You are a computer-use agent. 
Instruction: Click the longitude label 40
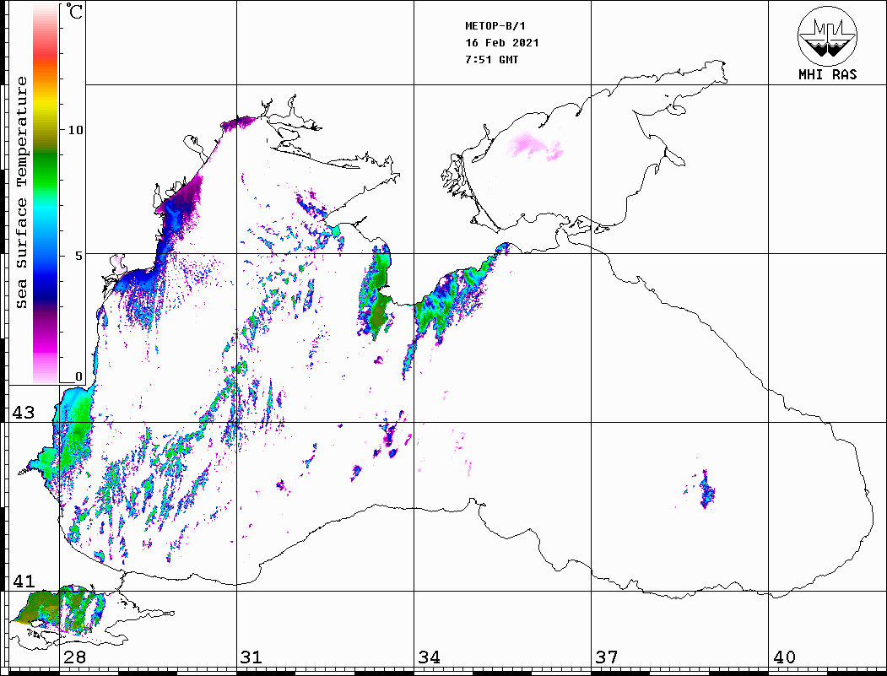784,657
